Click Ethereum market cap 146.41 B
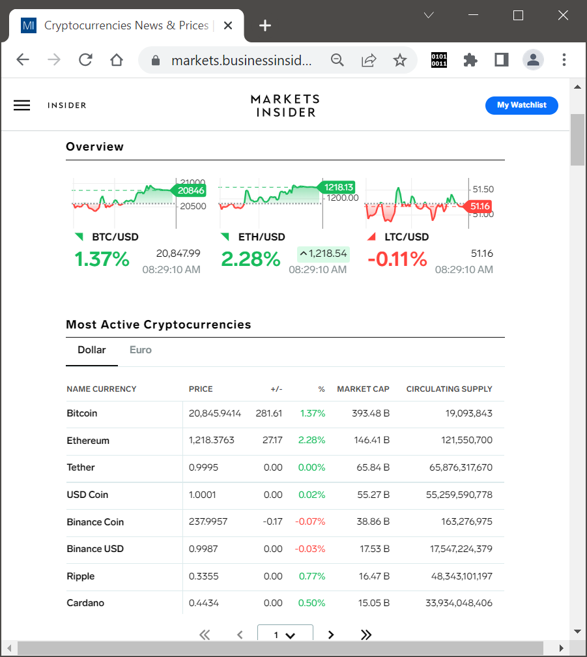This screenshot has height=657, width=587. (372, 441)
